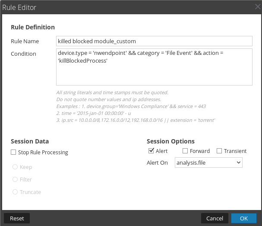262x226 pixels.
Task: Choose the Truncate radio option
Action: [15, 192]
